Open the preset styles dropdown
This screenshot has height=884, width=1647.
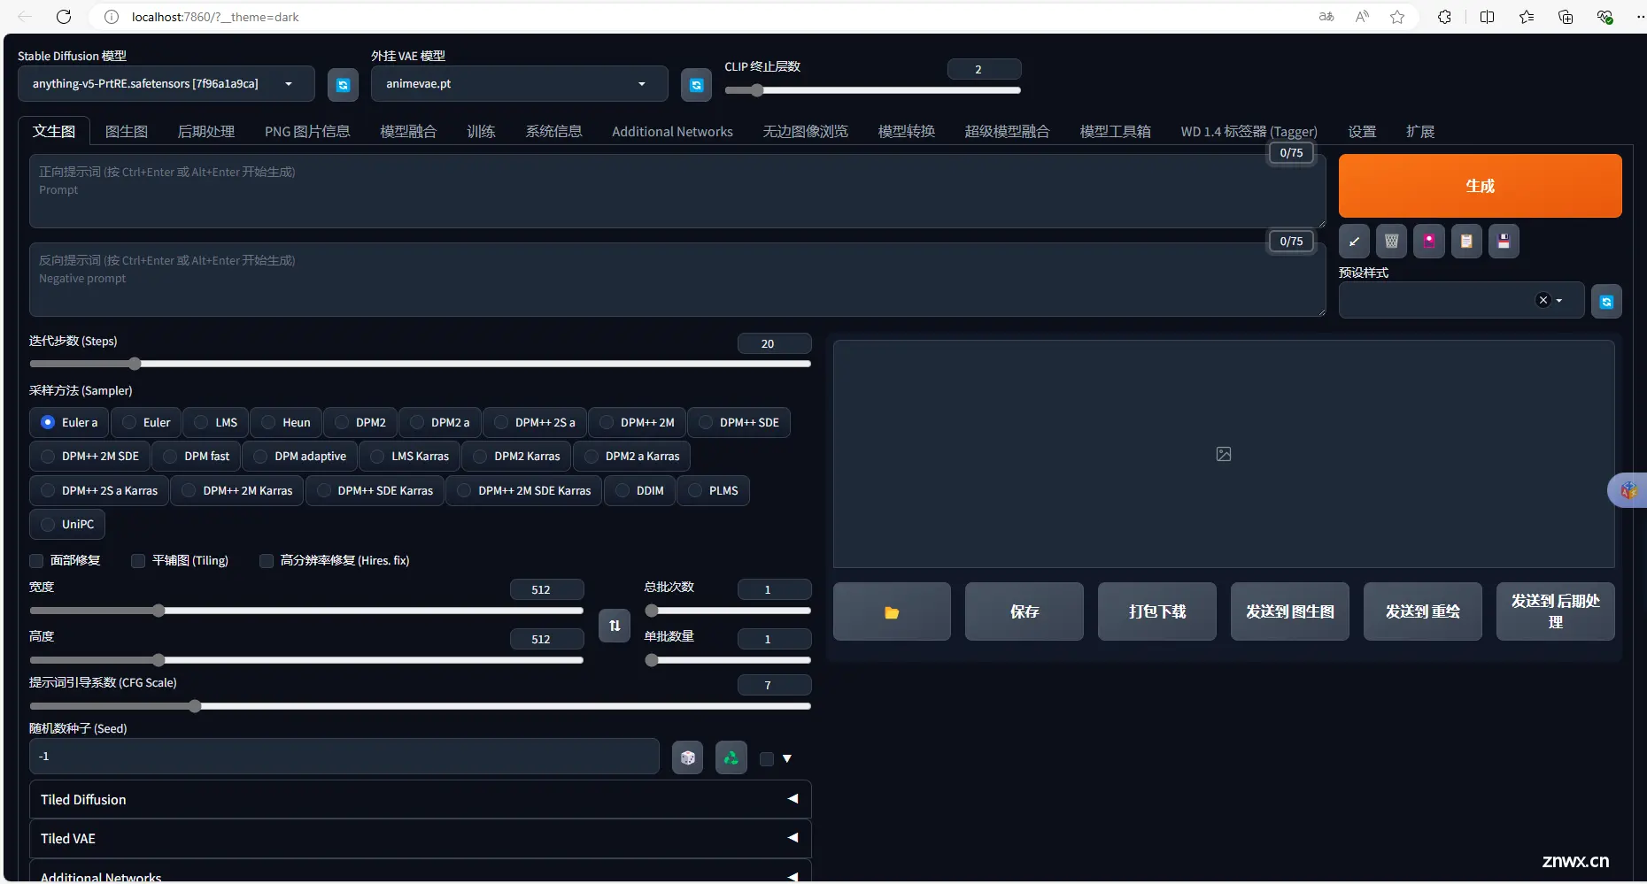pyautogui.click(x=1460, y=301)
